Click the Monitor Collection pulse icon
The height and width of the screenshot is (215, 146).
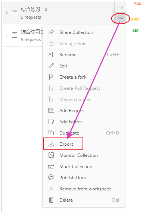tap(51, 155)
